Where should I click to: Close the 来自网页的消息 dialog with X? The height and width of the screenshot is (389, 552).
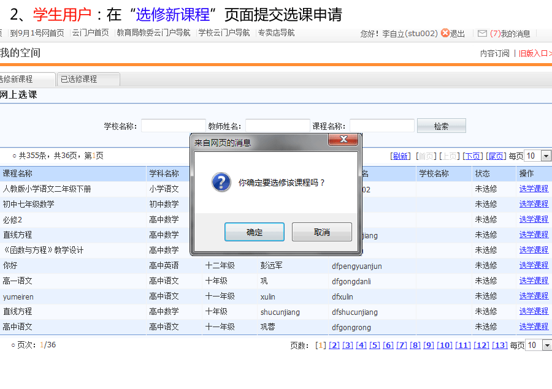[343, 140]
